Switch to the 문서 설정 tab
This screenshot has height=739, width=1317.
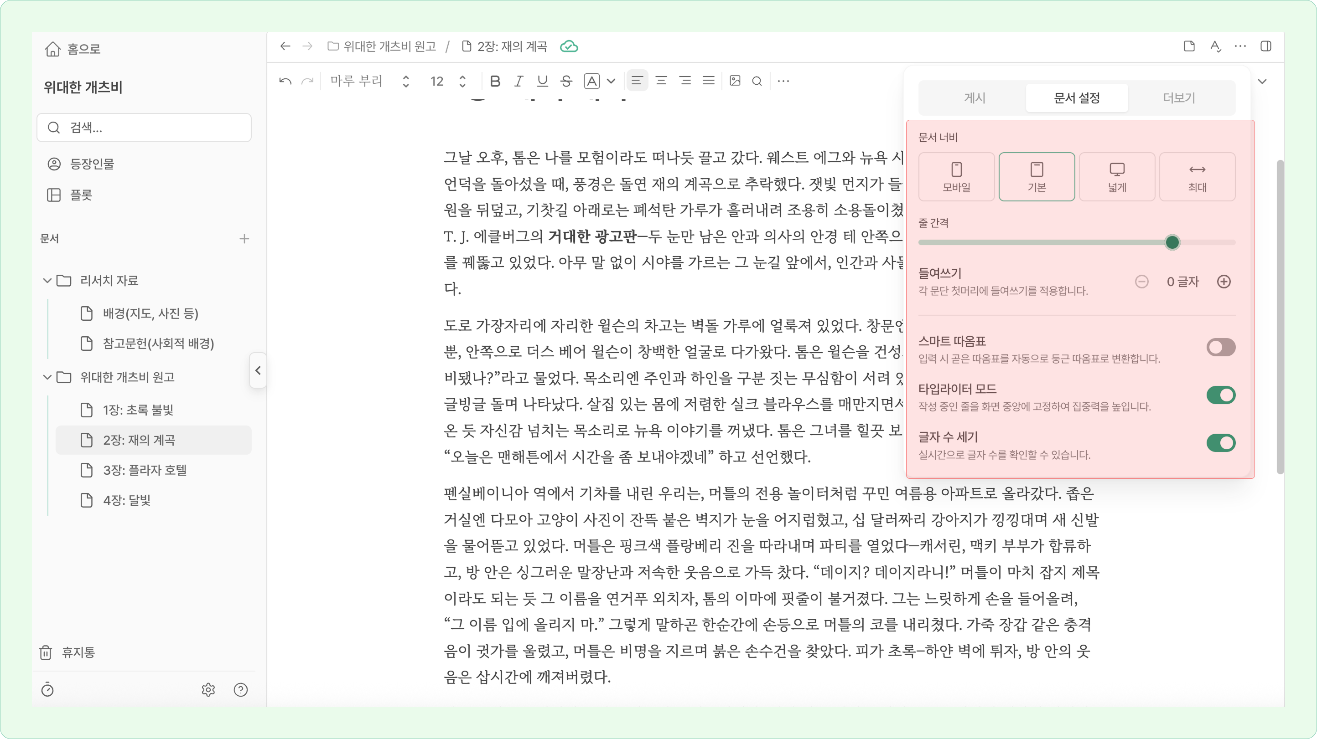[x=1077, y=98]
